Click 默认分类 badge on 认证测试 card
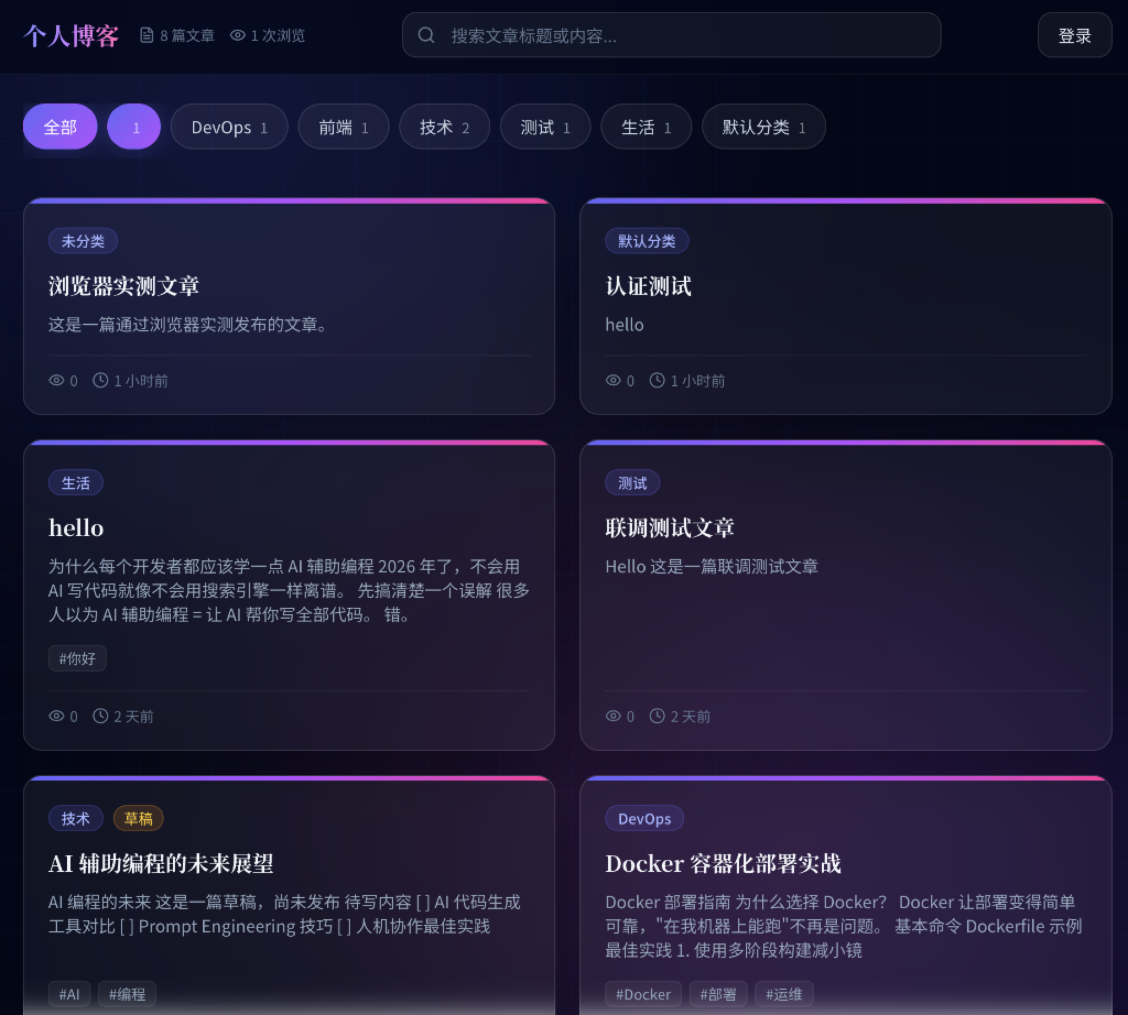This screenshot has width=1128, height=1015. coord(647,241)
